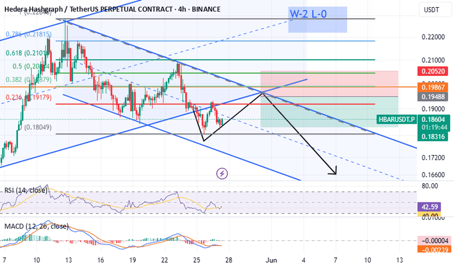Select the red stop-loss zone of short position
454x268 pixels.
tap(329, 84)
